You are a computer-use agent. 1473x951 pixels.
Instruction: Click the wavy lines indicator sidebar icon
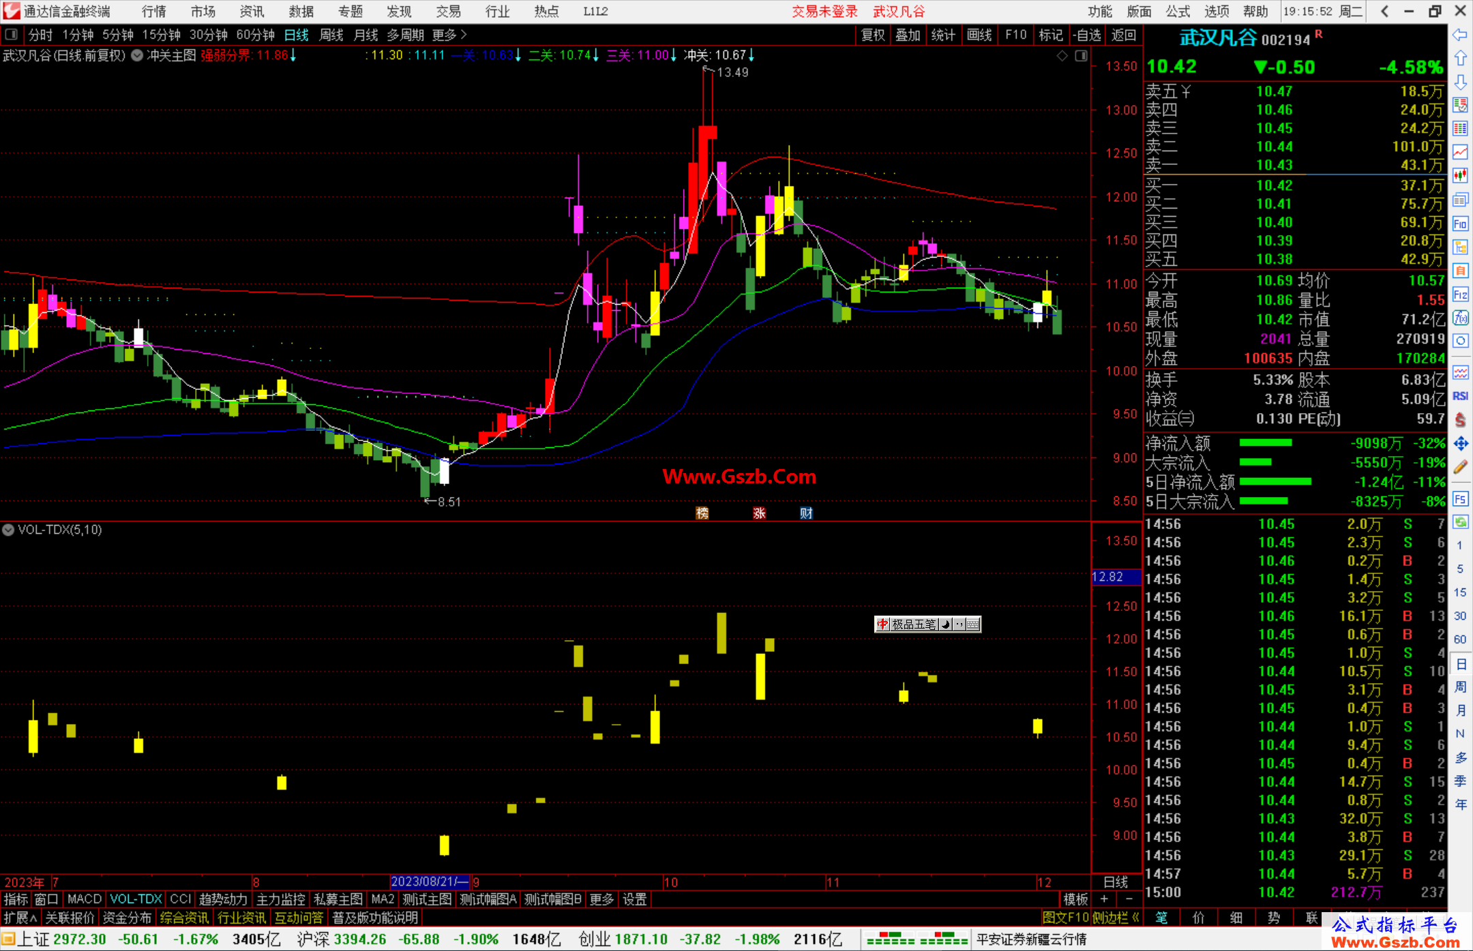point(1460,372)
